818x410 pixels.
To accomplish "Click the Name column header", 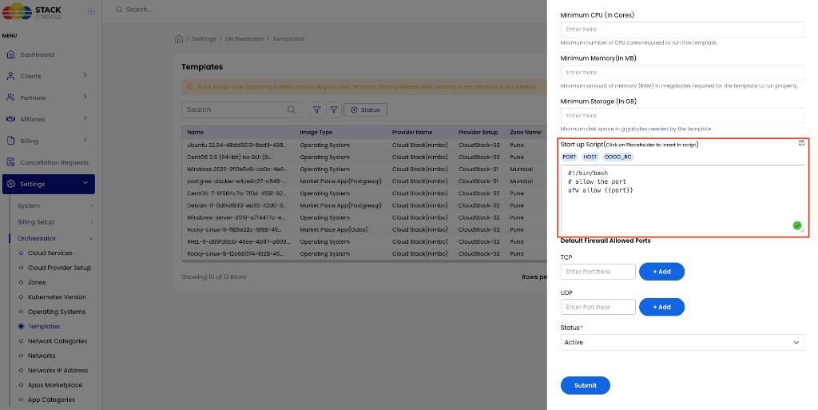I will (195, 132).
